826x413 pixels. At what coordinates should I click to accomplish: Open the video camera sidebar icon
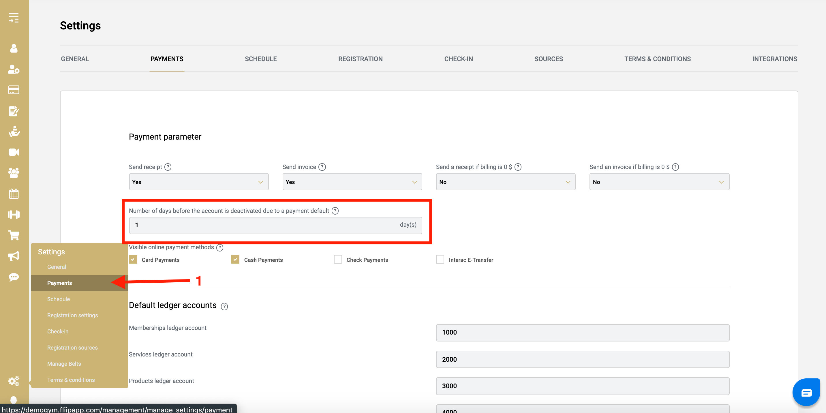[x=14, y=152]
